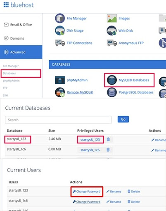Click the startys8_1c6 name in Current Users

[18, 201]
